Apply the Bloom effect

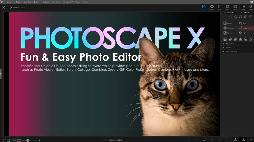click(x=228, y=33)
